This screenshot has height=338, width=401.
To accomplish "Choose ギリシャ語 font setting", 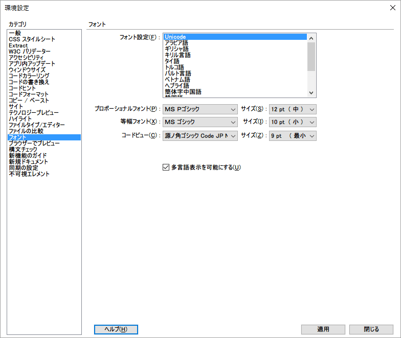I will coord(235,49).
